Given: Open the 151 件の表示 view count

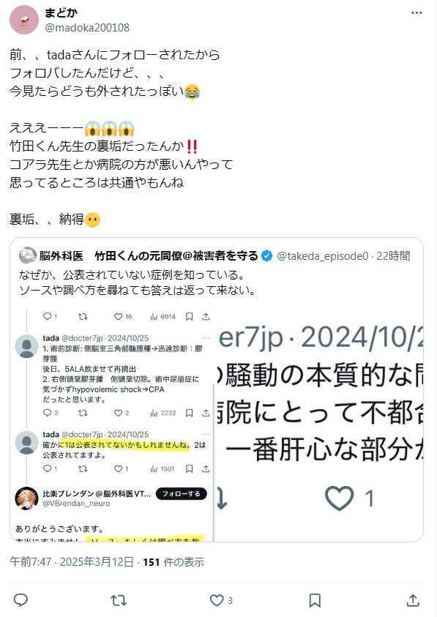Looking at the screenshot, I should click(173, 561).
